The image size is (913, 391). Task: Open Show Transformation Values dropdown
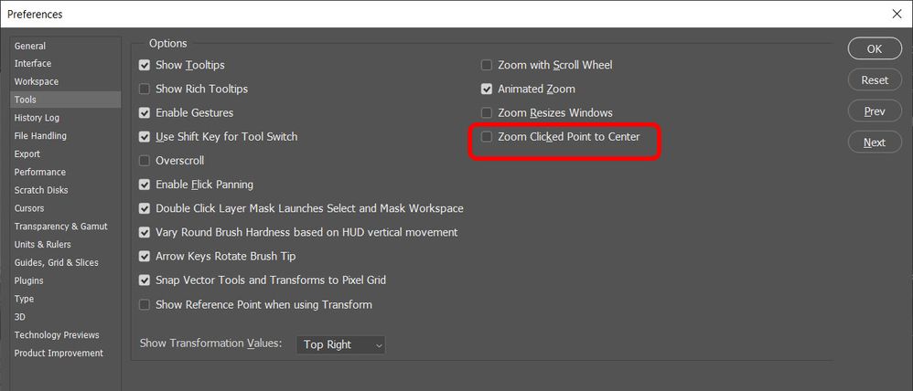(341, 344)
